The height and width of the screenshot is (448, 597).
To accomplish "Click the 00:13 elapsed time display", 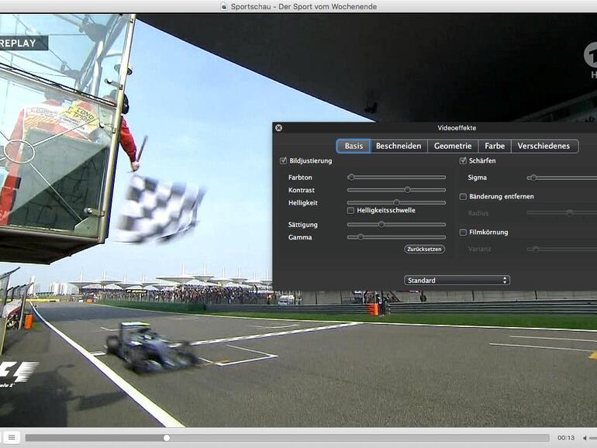I will coord(566,438).
